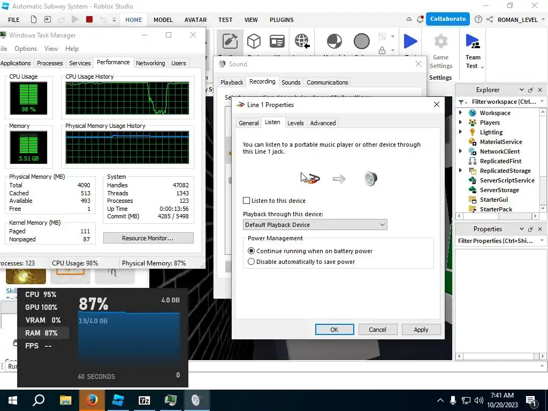The width and height of the screenshot is (548, 411).
Task: Open the Processes tab in Task Manager
Action: (50, 63)
